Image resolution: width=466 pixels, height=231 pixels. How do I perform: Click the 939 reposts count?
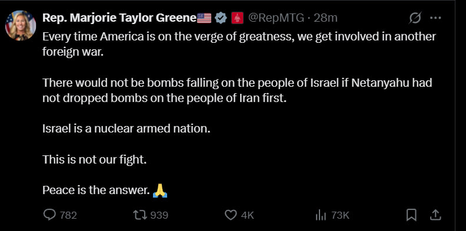[x=159, y=215]
